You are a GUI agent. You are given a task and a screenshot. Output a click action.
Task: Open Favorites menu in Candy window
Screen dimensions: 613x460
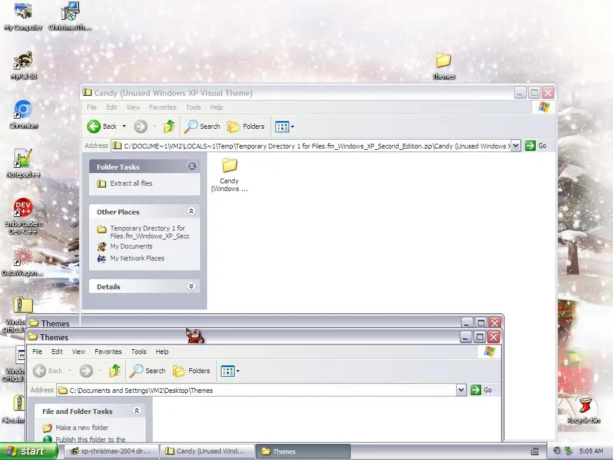click(163, 107)
